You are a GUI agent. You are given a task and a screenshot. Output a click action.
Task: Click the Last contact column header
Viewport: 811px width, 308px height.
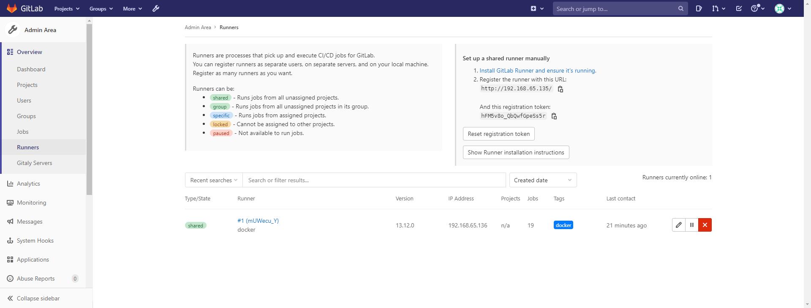[x=620, y=198]
